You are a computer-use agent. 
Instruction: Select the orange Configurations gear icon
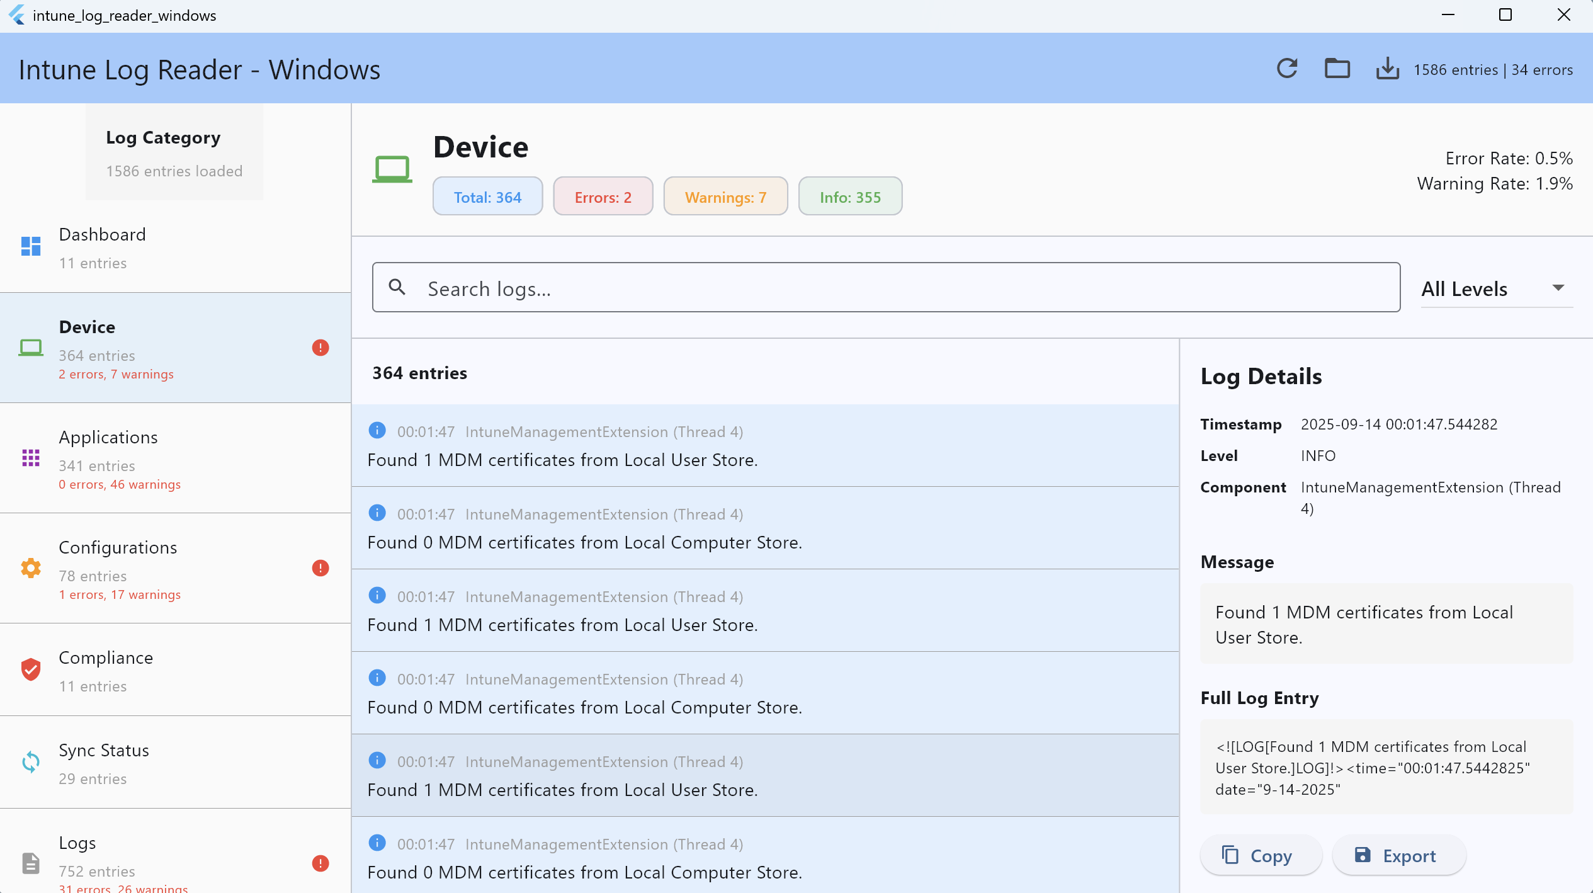pos(31,568)
